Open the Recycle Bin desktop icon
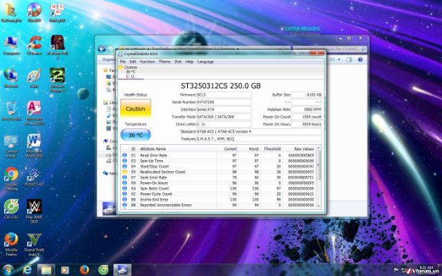Image resolution: width=442 pixels, height=276 pixels. click(x=11, y=111)
